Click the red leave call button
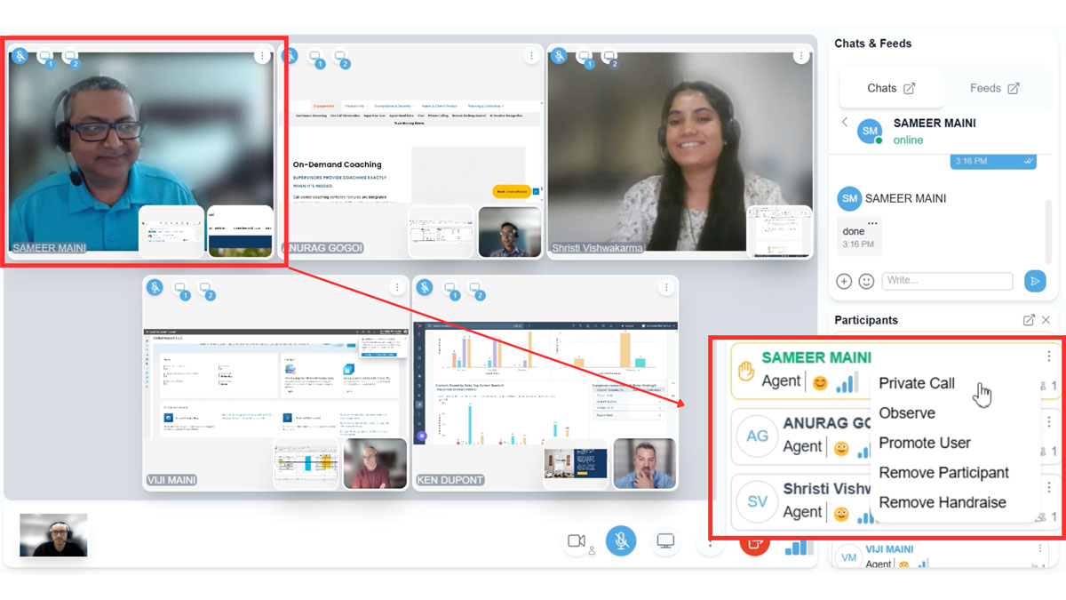The height and width of the screenshot is (600, 1066). click(x=754, y=541)
